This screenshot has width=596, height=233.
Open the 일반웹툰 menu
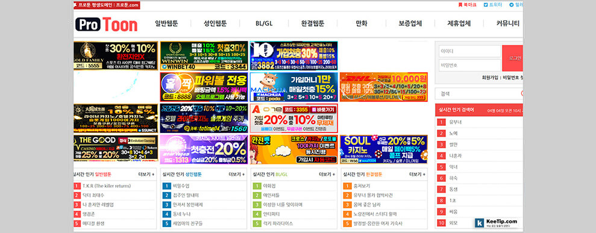point(166,23)
